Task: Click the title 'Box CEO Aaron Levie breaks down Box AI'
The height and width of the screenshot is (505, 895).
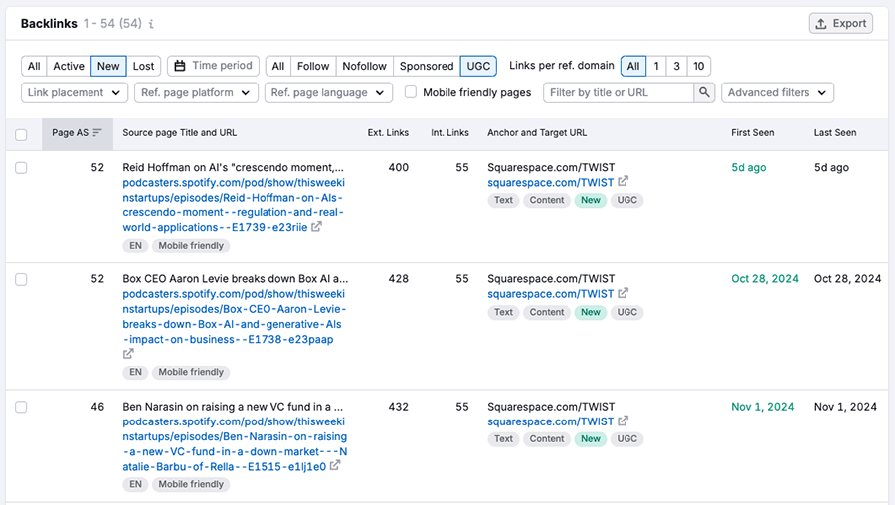Action: pyautogui.click(x=235, y=279)
